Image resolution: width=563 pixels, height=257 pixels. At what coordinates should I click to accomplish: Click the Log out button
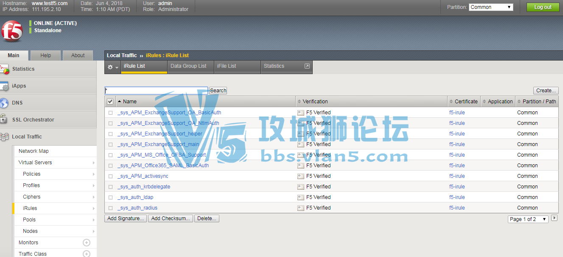(x=543, y=7)
